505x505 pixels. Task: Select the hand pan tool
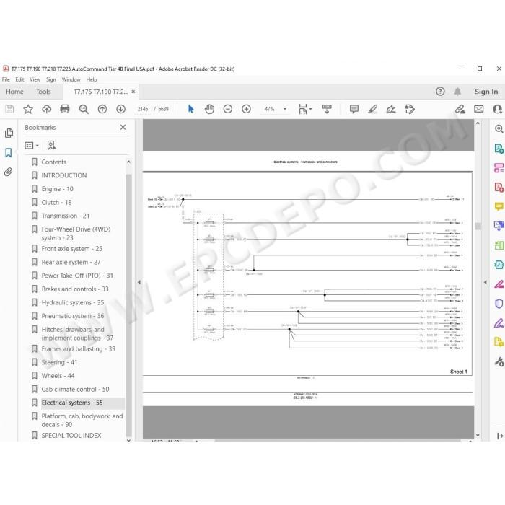(x=209, y=109)
